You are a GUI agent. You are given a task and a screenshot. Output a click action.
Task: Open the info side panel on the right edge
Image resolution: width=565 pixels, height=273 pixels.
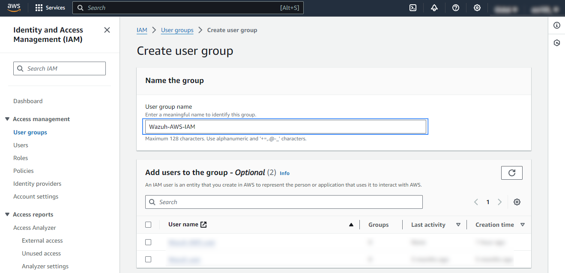coord(556,25)
